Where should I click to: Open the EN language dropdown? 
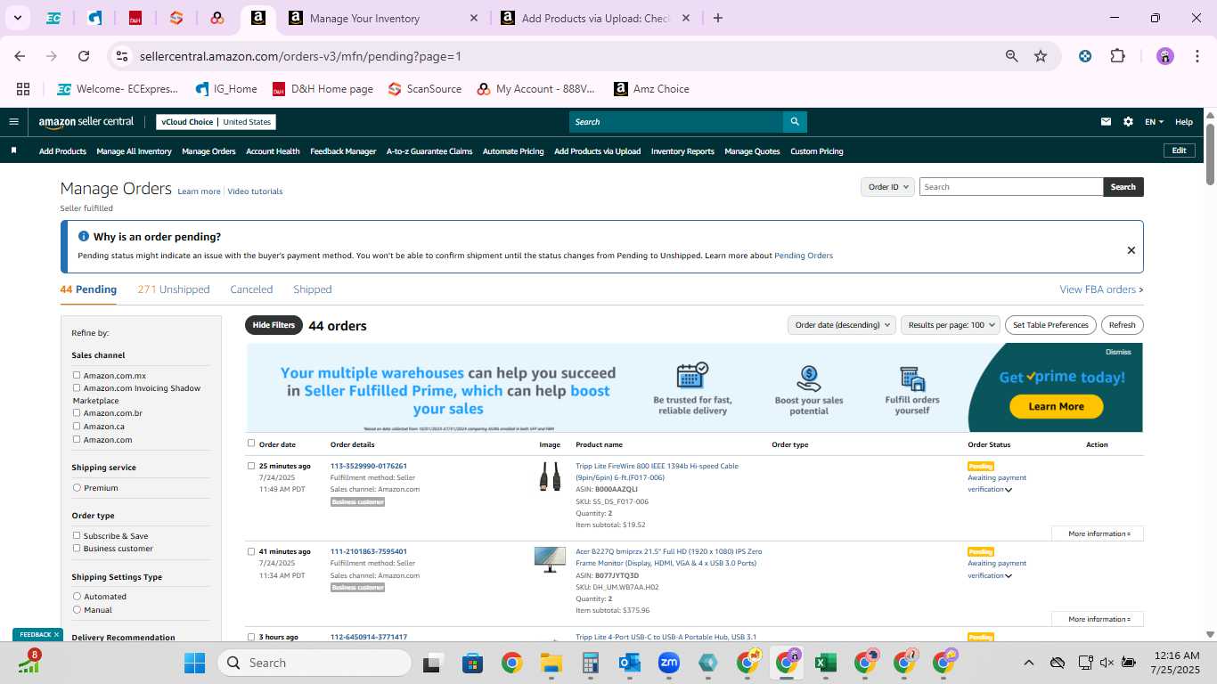pyautogui.click(x=1154, y=122)
